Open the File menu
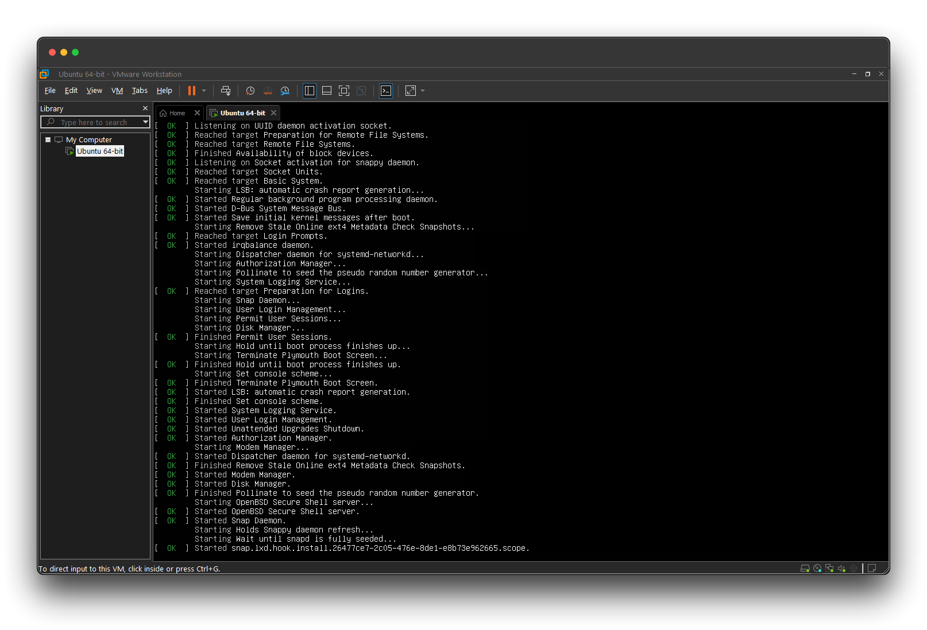 pos(50,91)
